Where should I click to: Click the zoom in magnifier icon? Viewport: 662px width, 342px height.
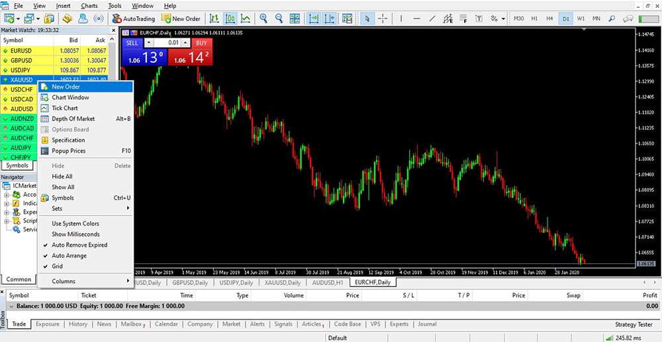pyautogui.click(x=264, y=19)
